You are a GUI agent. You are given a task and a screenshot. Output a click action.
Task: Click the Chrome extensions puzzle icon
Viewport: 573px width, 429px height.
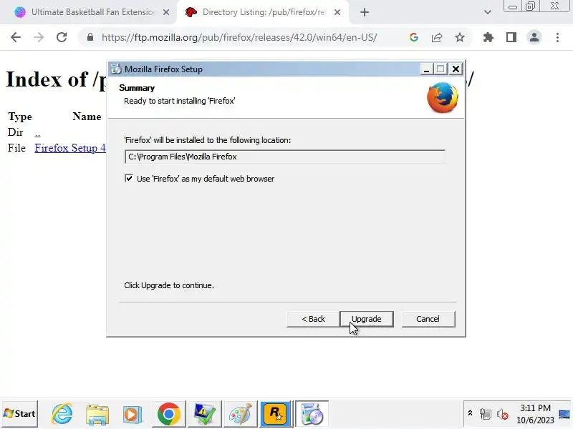click(x=488, y=37)
